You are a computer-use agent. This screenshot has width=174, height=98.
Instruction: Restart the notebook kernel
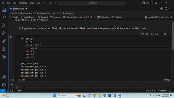coord(55,17)
